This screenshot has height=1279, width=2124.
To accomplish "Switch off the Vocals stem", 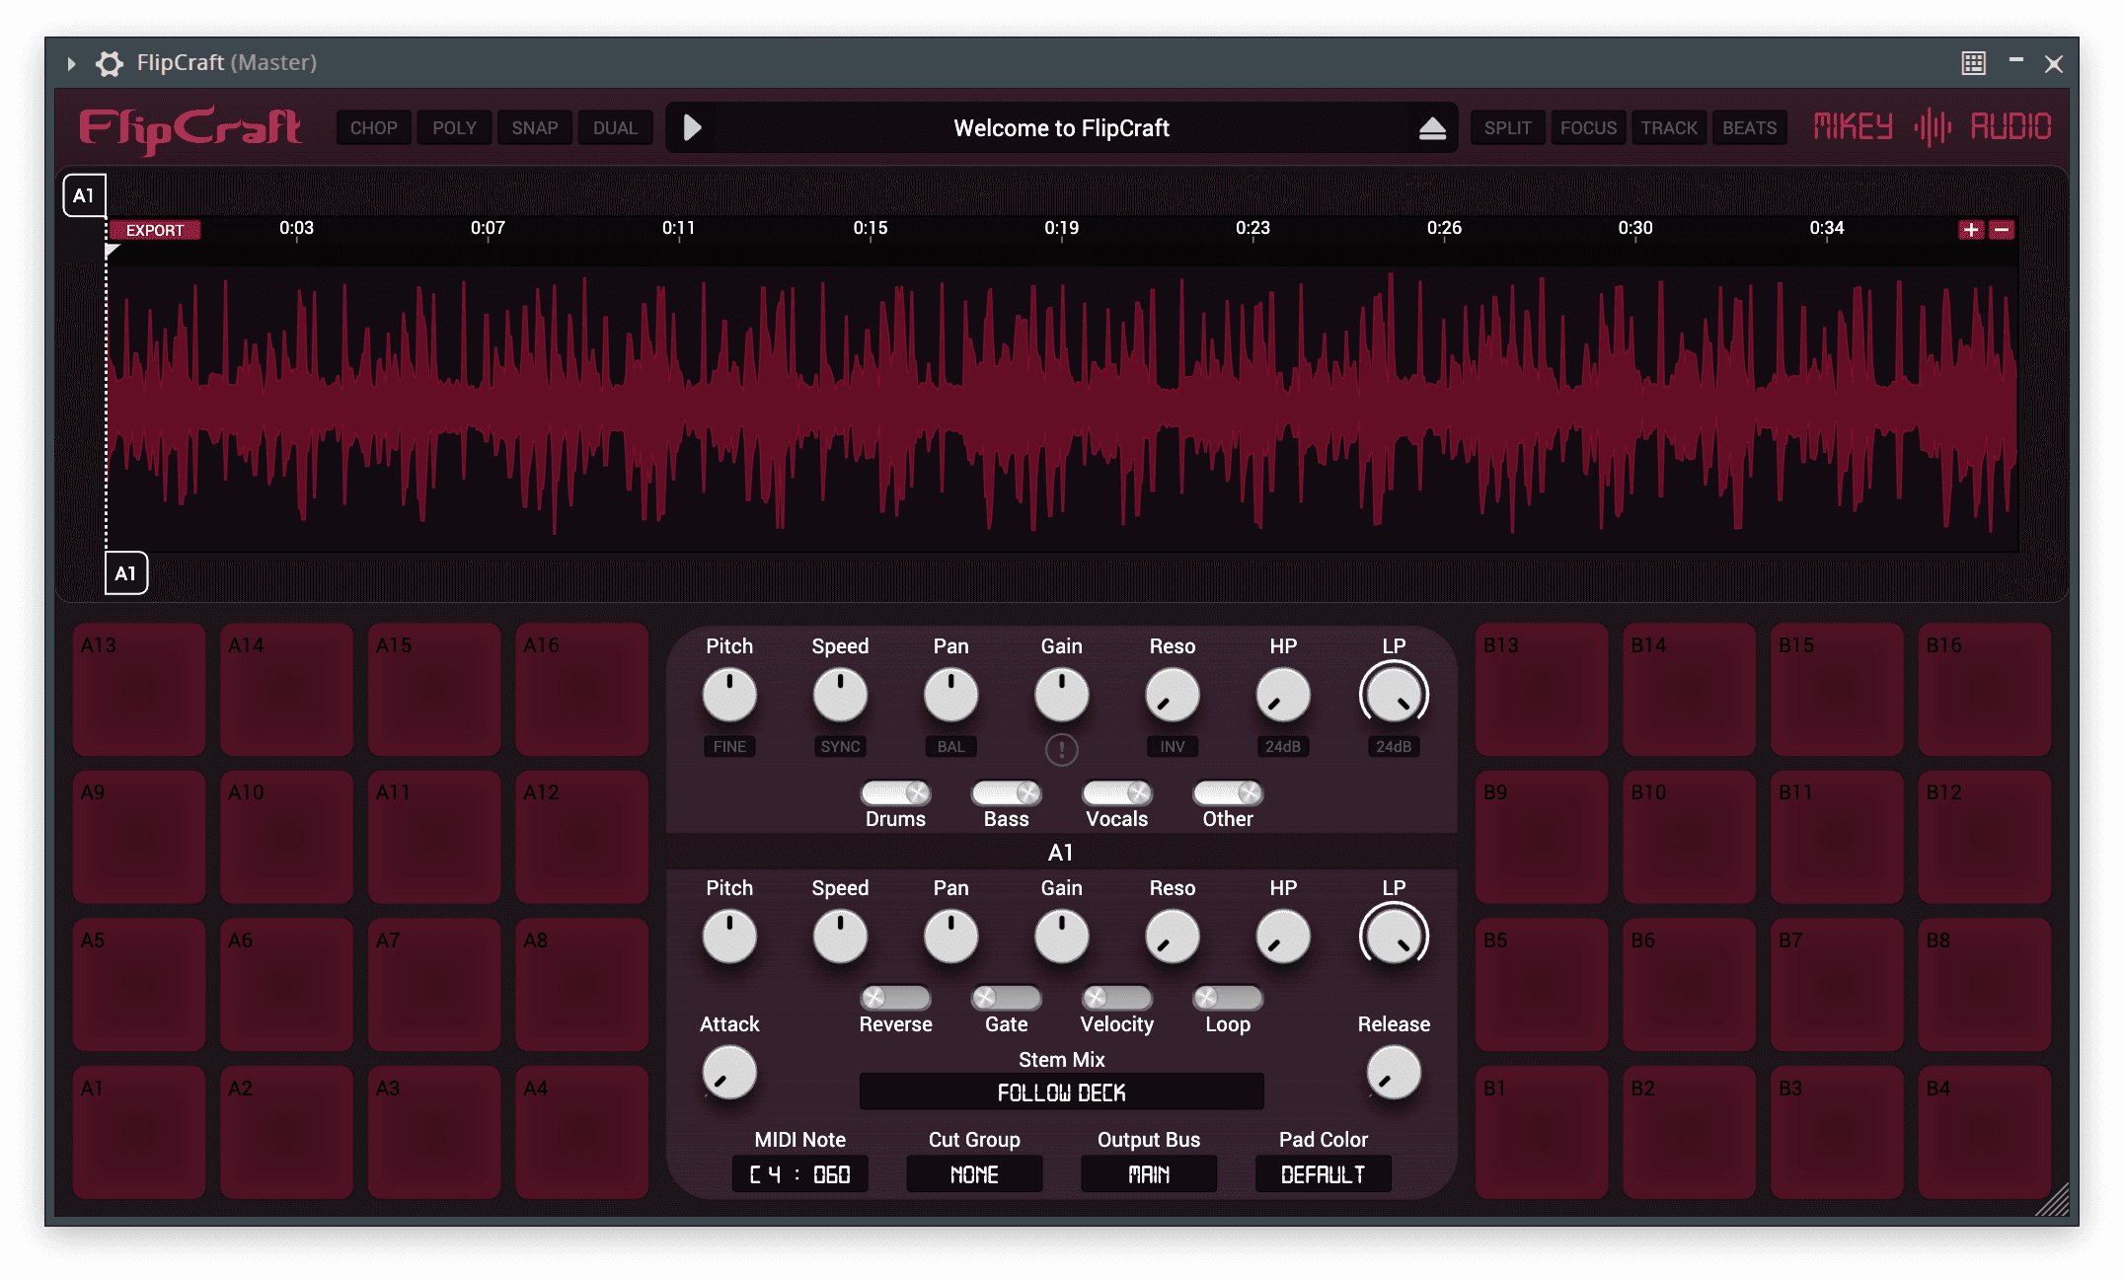I will coord(1117,792).
